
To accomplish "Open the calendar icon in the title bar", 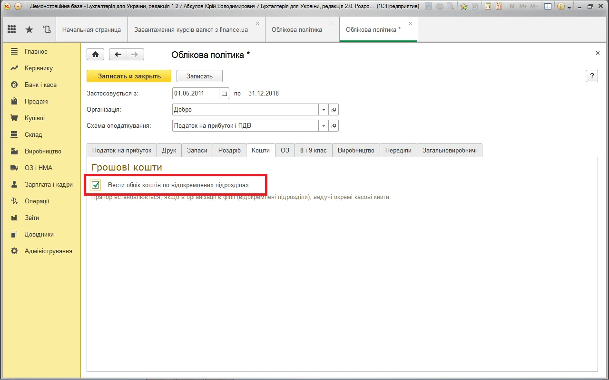I will pos(499,7).
